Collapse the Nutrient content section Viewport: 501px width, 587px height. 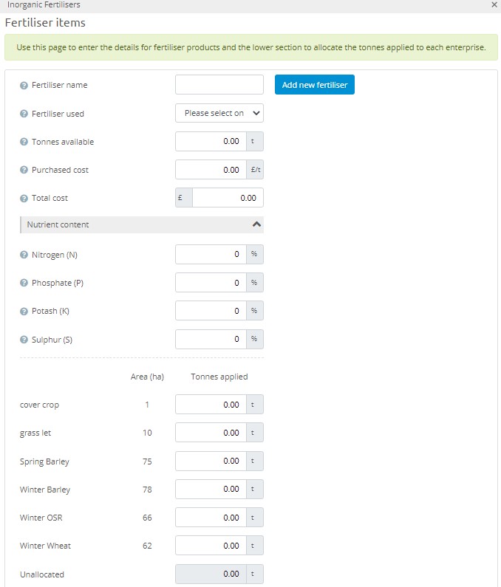coord(256,224)
